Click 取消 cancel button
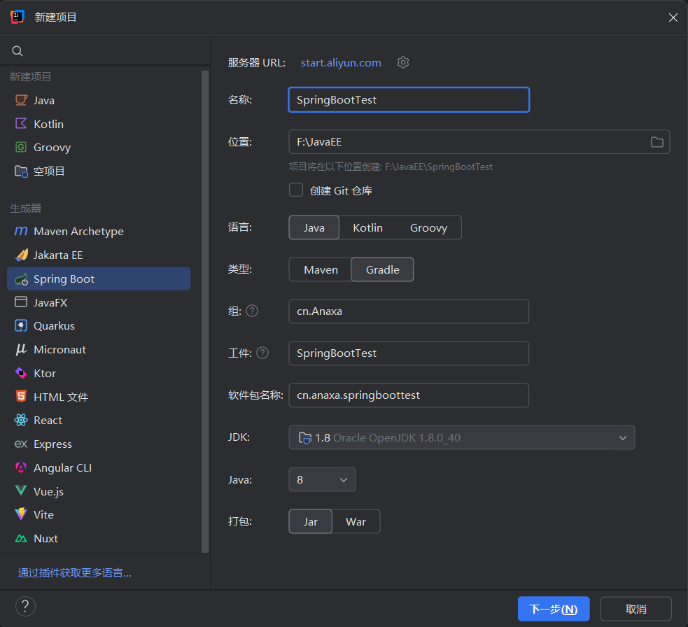The height and width of the screenshot is (627, 688). (x=636, y=609)
